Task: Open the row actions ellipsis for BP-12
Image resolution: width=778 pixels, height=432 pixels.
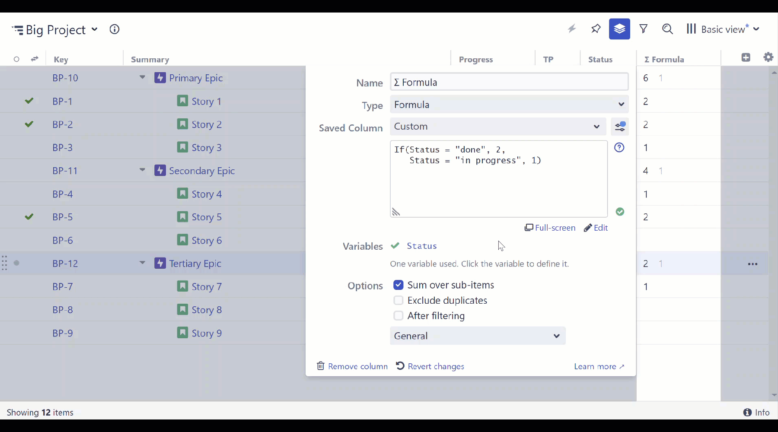Action: click(752, 264)
